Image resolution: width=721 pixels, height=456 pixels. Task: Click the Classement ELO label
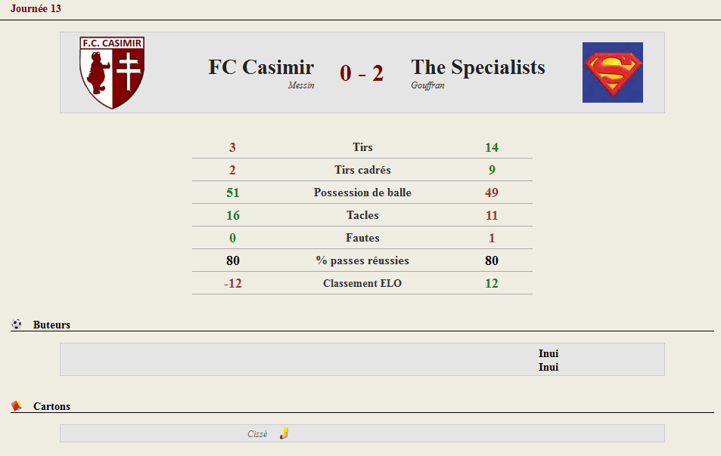(x=362, y=284)
